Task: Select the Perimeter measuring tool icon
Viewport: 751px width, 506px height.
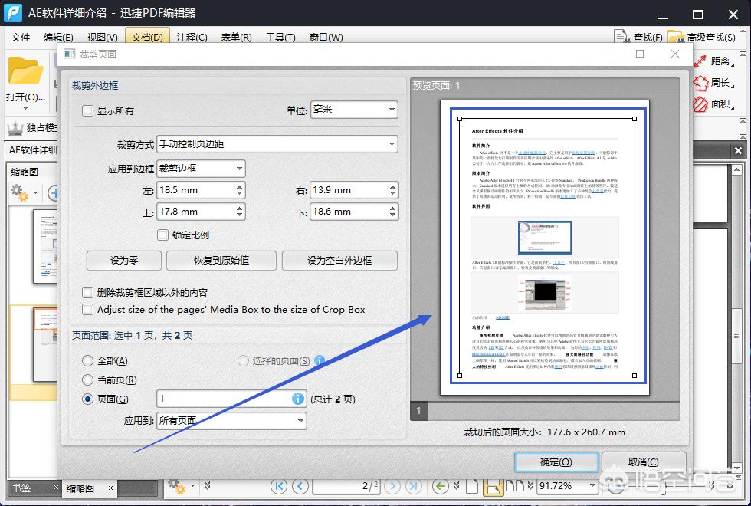Action: (700, 83)
